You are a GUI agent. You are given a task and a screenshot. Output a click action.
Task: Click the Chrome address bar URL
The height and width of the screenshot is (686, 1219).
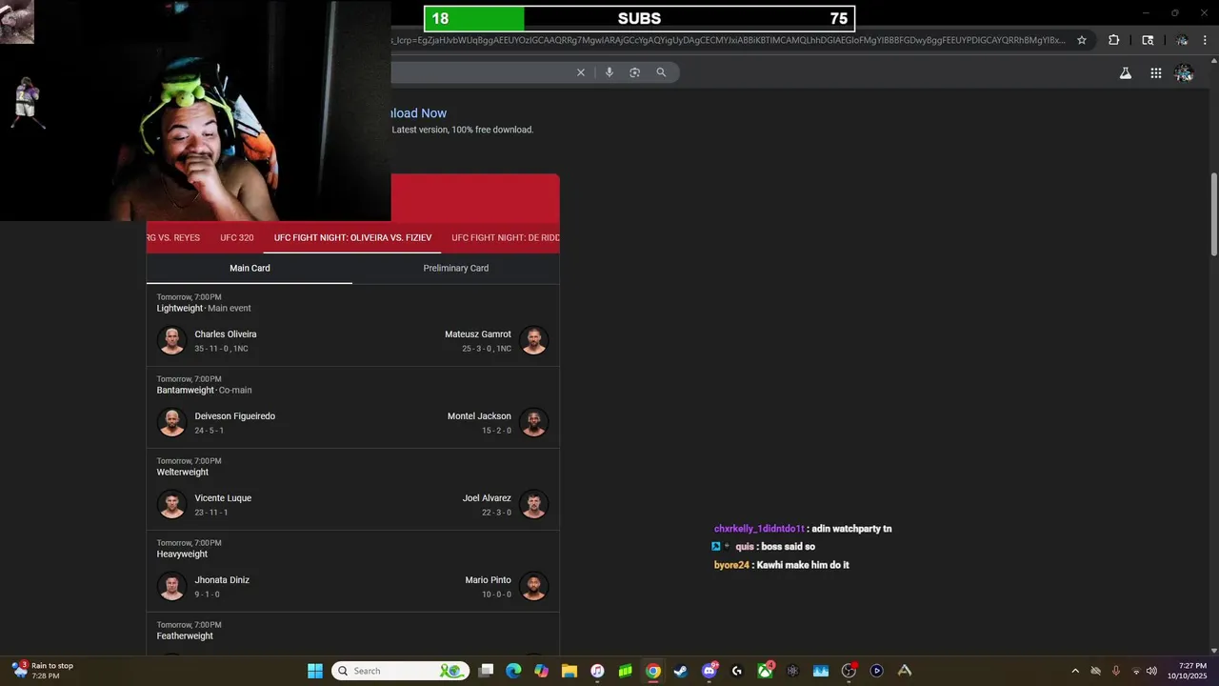click(729, 40)
